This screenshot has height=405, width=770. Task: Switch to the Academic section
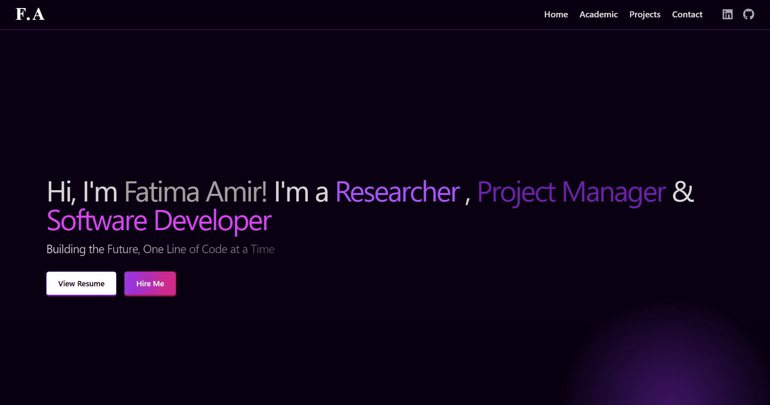[598, 15]
